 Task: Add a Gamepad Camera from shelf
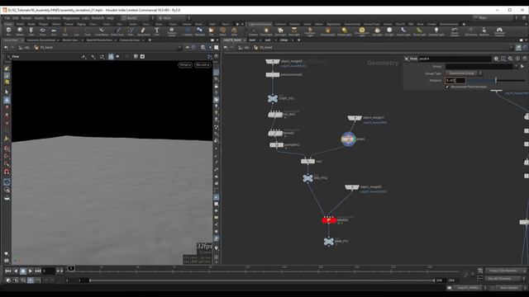tap(499, 31)
